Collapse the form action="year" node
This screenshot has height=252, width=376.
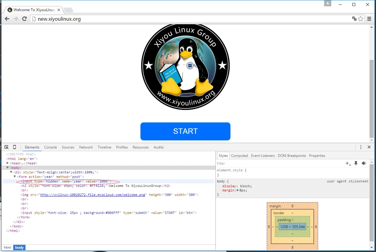15,177
